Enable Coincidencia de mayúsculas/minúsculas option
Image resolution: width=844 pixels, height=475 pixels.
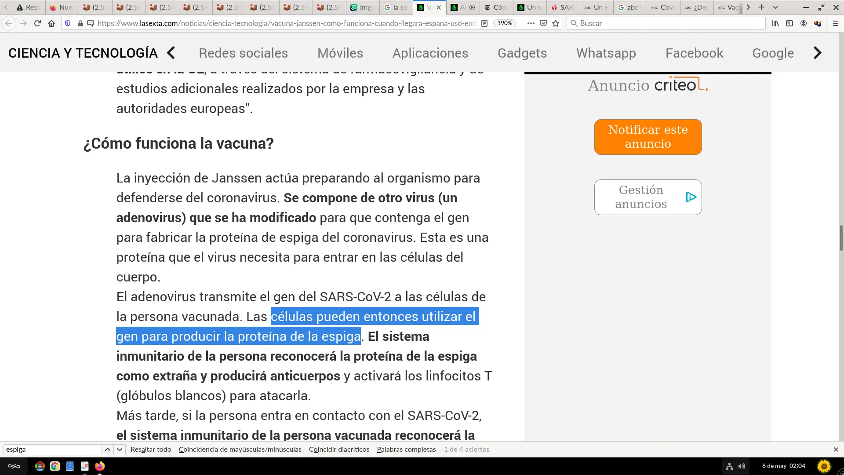(x=240, y=449)
